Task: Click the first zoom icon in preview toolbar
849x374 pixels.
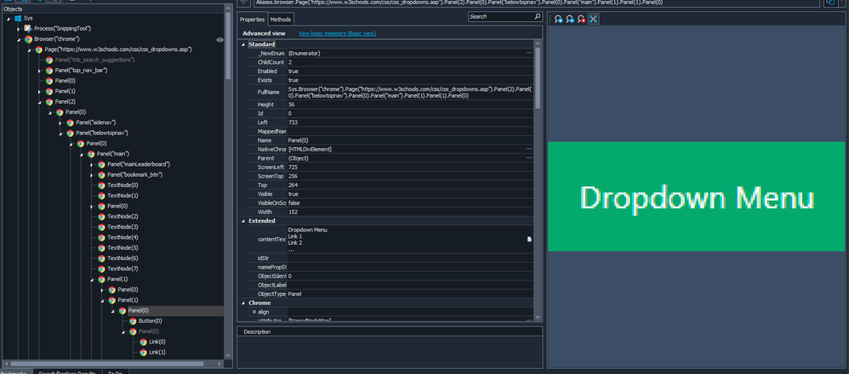Action: click(558, 19)
